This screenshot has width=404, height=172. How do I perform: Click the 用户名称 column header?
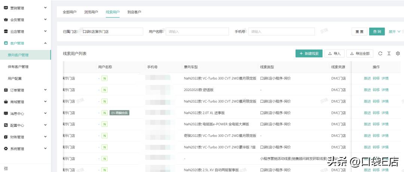pyautogui.click(x=105, y=67)
